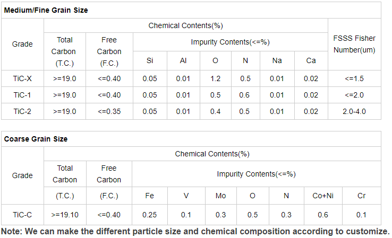
Task: Select the TiC-C grade cell
Action: 22,215
